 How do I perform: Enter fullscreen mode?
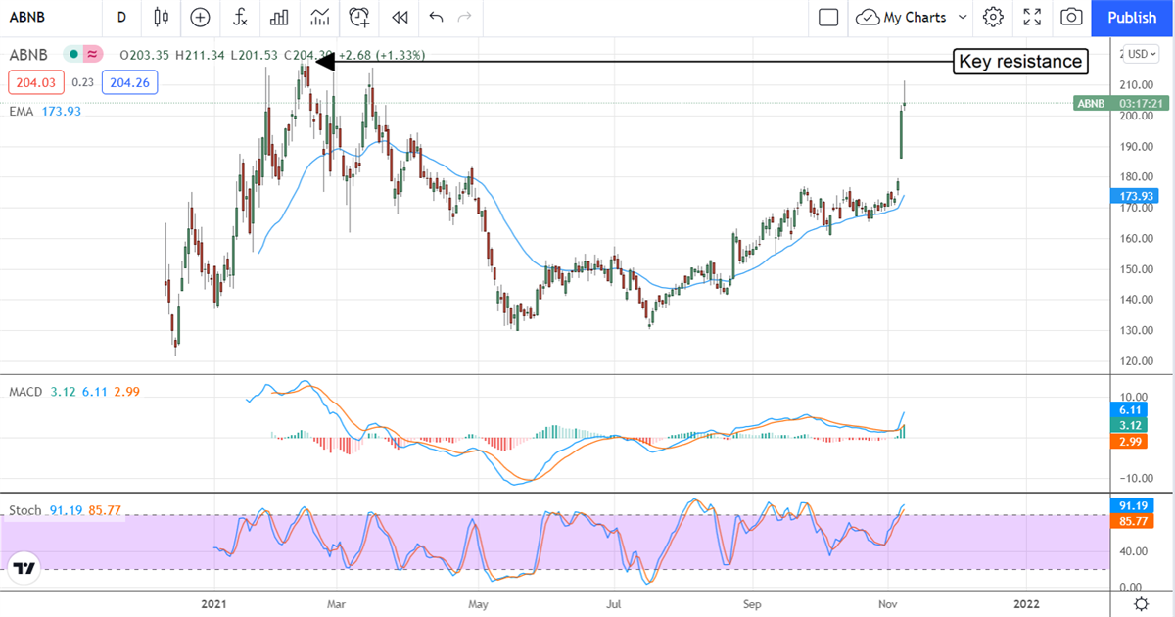pos(1032,17)
